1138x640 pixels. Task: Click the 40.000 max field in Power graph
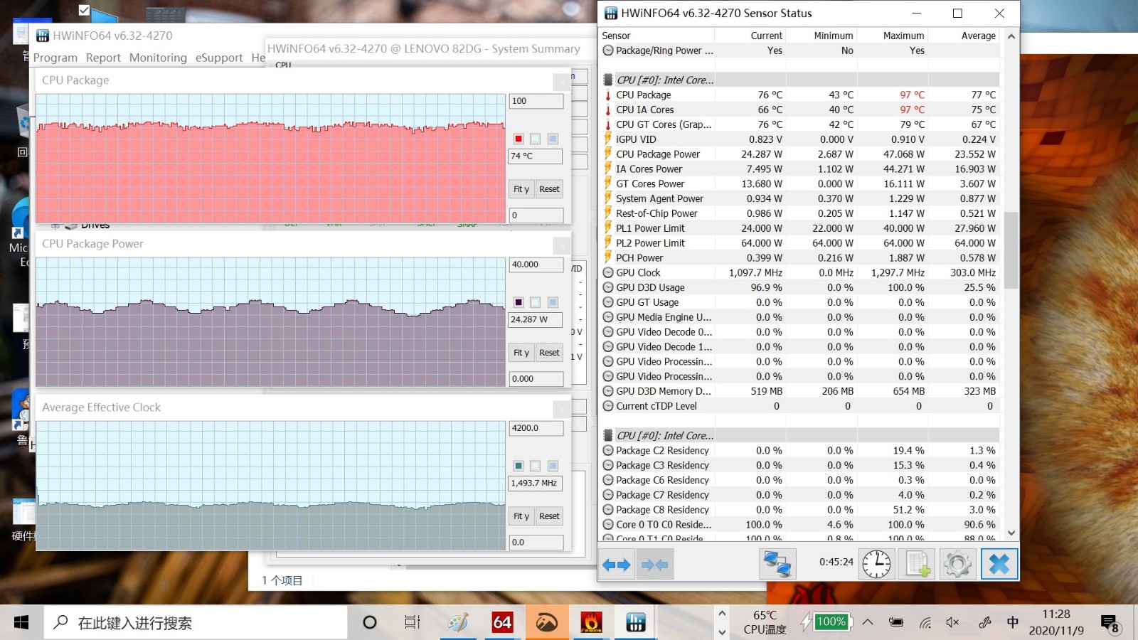click(x=536, y=265)
